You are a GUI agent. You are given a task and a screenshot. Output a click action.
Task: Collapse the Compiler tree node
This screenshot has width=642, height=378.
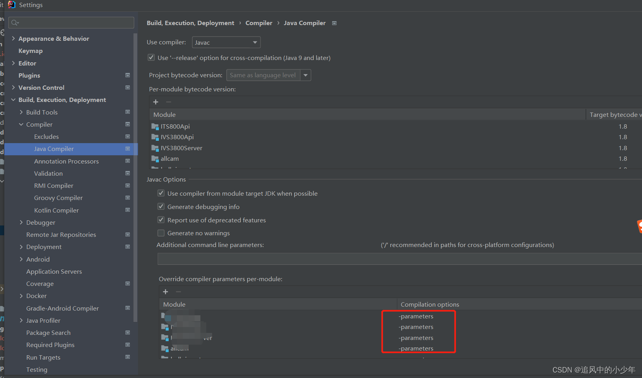tap(21, 124)
